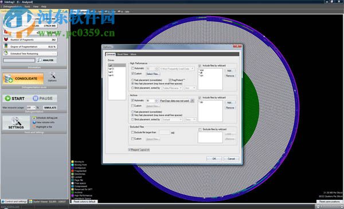Screen dimensions: 344x209
Task: Open Archive sorted by Default dropdown
Action: click(172, 119)
